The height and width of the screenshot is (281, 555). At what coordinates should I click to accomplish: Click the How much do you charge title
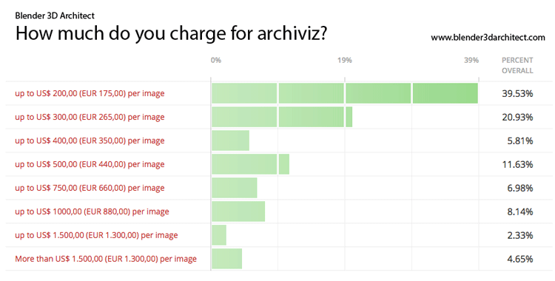[x=172, y=34]
